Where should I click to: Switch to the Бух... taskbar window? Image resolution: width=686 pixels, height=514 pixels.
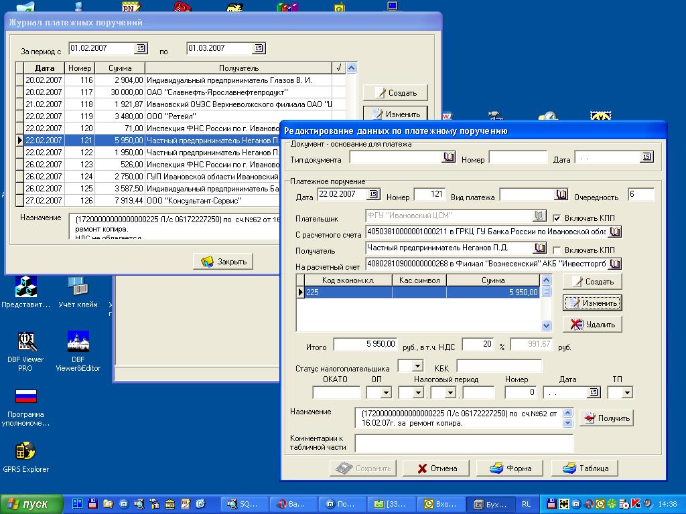click(x=491, y=504)
